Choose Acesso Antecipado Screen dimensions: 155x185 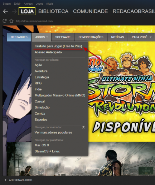[x=48, y=52]
